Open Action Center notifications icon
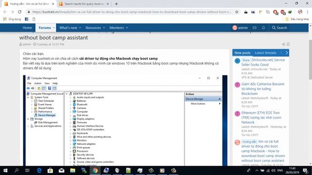 coord(306,171)
